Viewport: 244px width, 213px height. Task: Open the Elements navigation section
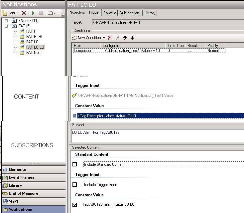[x=34, y=169]
